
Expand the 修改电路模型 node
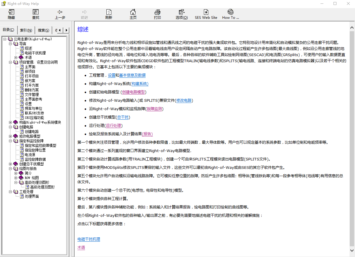[10, 136]
